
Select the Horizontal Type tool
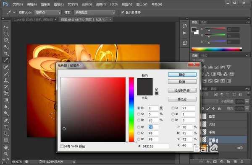click(6, 127)
